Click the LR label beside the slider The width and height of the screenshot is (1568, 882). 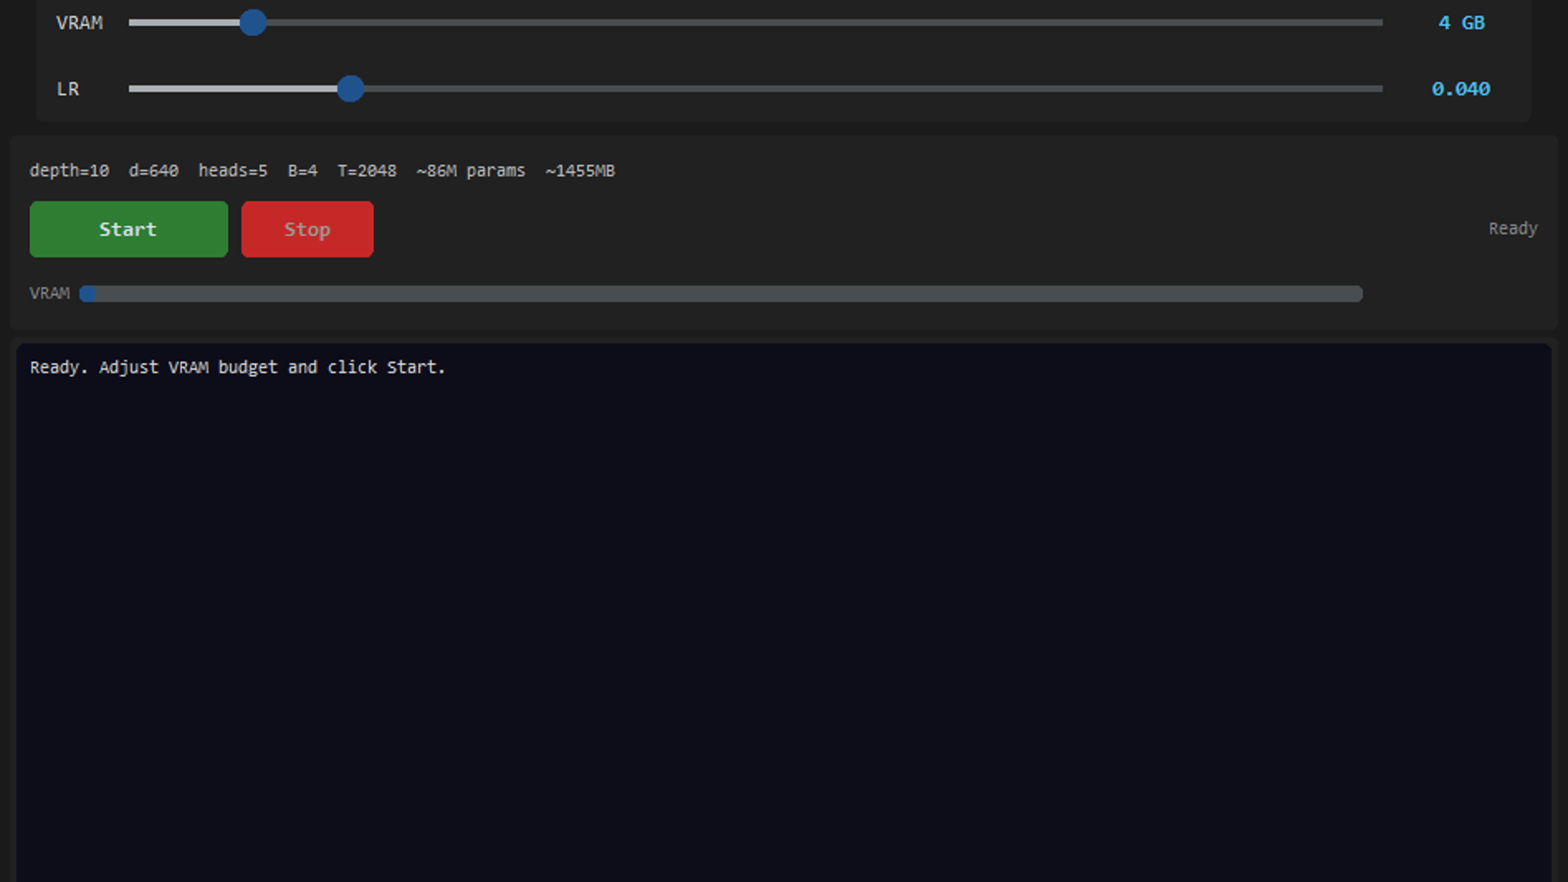pos(68,89)
